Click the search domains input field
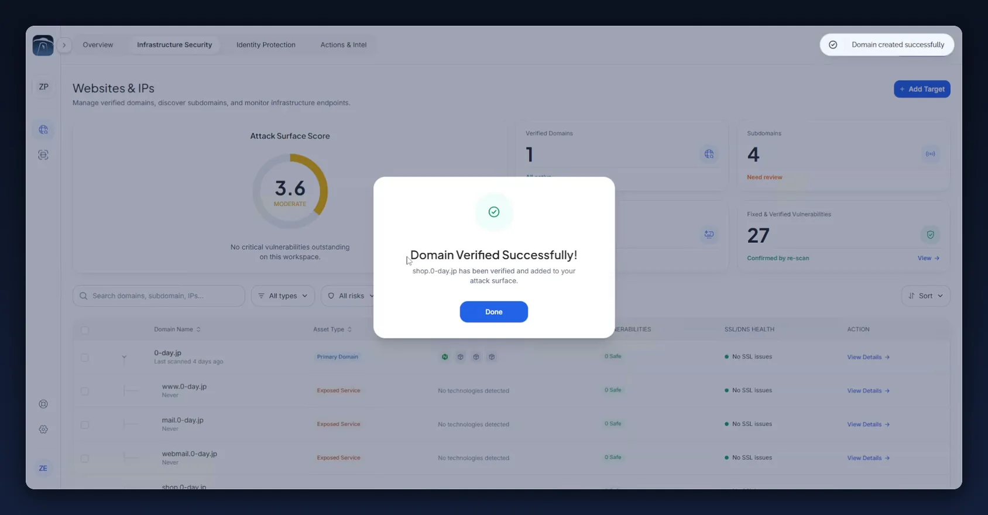The image size is (988, 515). (x=159, y=296)
